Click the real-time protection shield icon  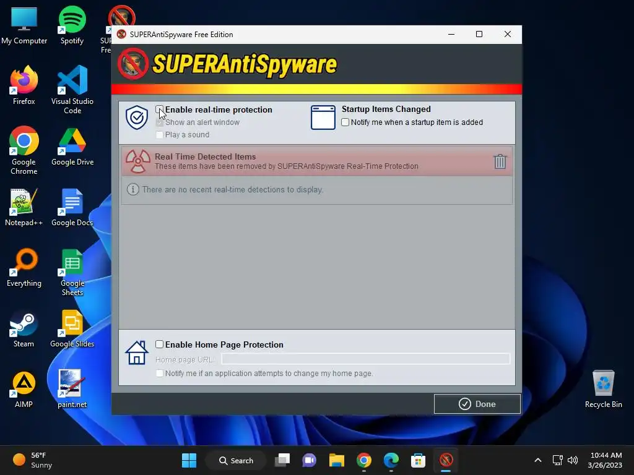pyautogui.click(x=137, y=118)
